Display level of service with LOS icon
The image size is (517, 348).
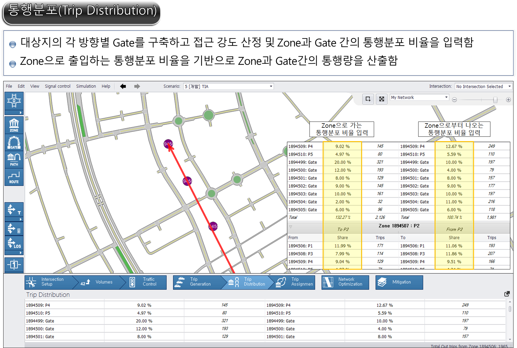[x=14, y=243]
